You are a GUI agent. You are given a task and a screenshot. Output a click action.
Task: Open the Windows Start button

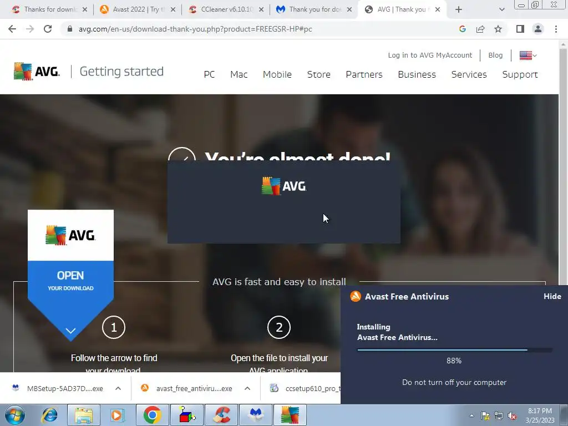[x=14, y=415]
